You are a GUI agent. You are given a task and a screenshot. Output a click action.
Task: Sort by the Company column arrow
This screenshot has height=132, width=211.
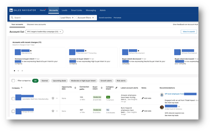click(22, 88)
